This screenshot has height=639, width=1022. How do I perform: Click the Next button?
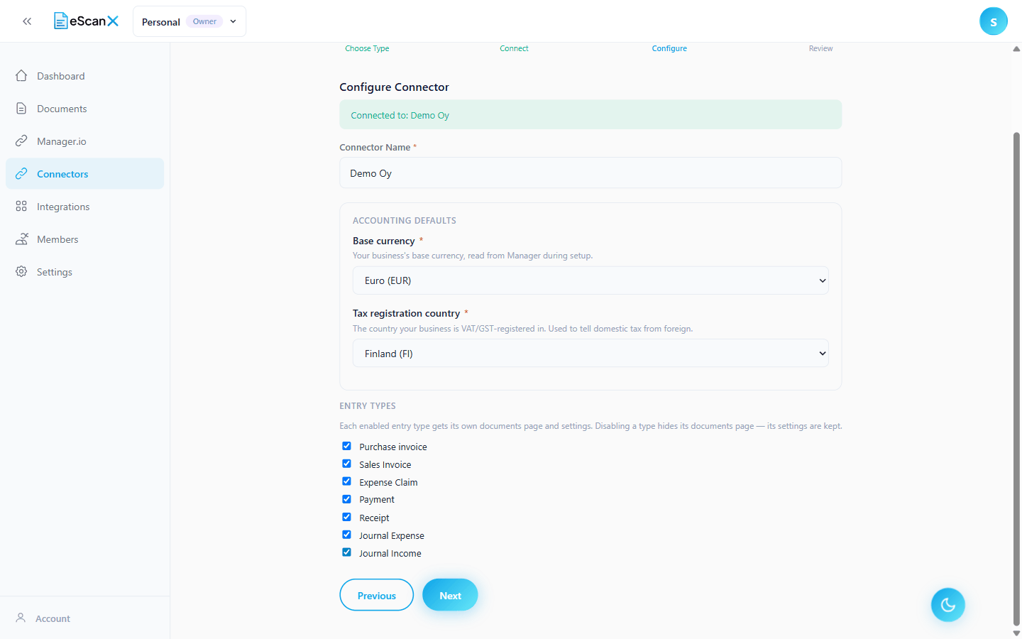click(450, 595)
